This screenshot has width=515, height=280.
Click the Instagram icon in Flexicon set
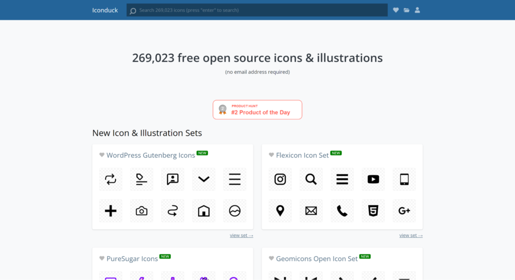[x=280, y=179]
